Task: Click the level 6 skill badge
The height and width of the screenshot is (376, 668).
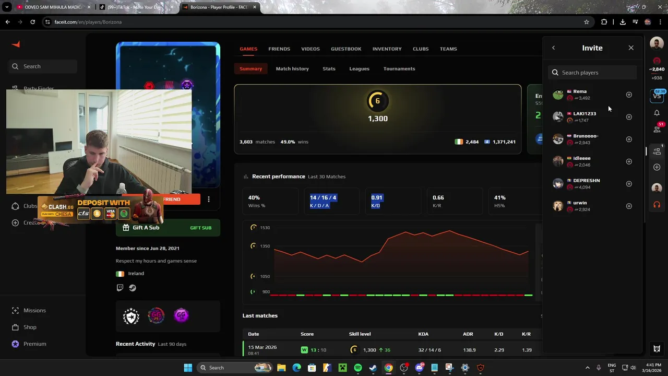Action: pos(377,101)
